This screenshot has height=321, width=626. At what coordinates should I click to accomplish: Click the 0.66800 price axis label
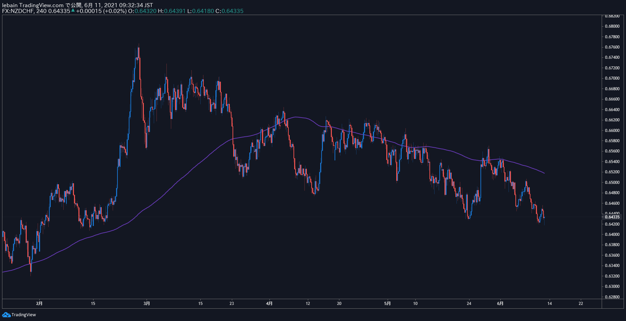(x=612, y=89)
